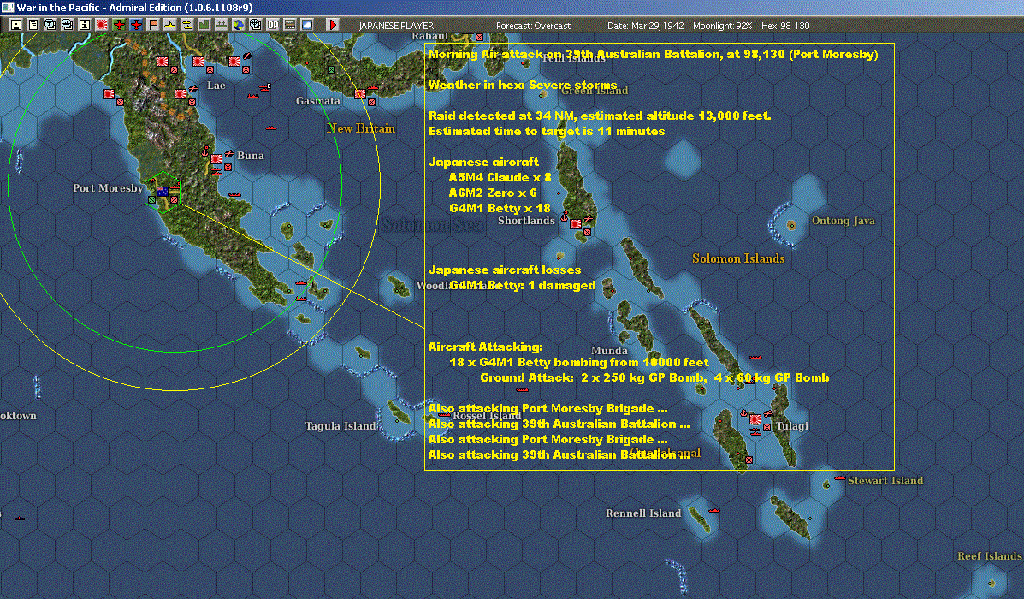
Task: Click the third toolbar icon with aircraft window
Action: pos(50,25)
